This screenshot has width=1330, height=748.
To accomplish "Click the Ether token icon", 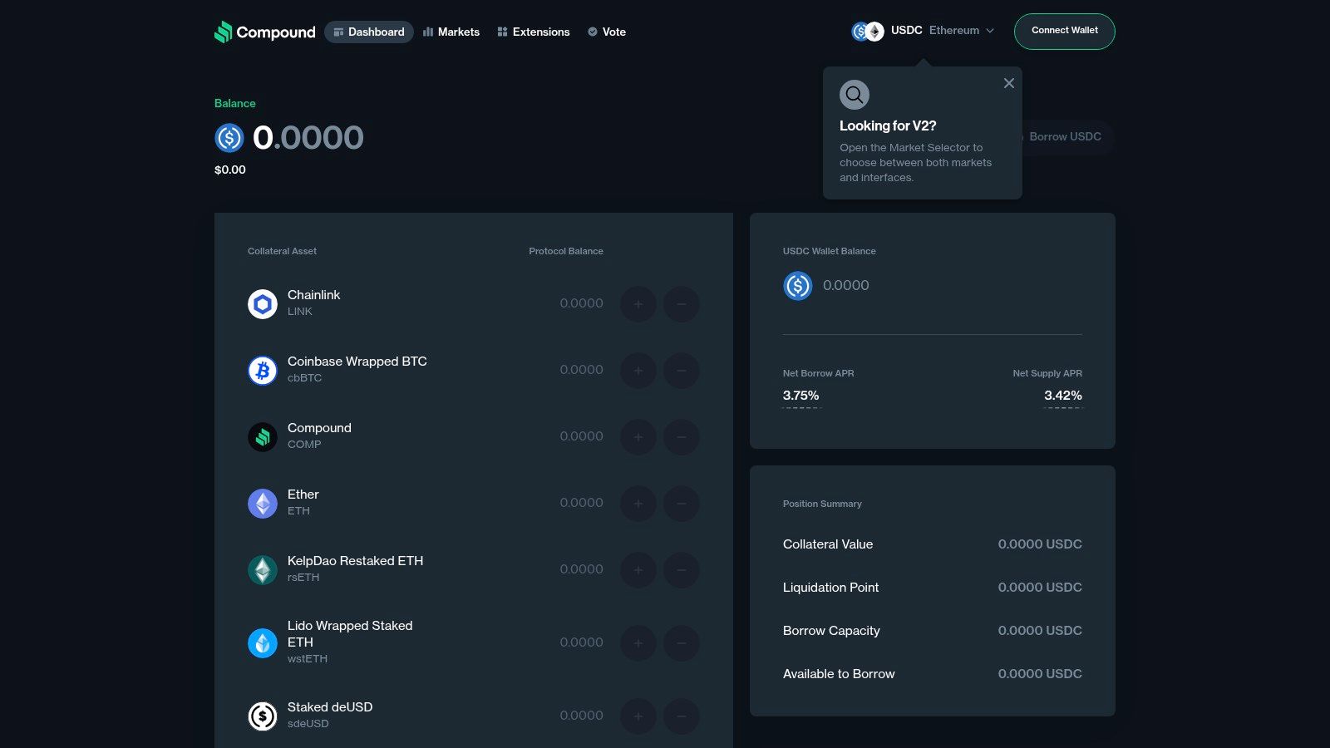I will click(262, 503).
